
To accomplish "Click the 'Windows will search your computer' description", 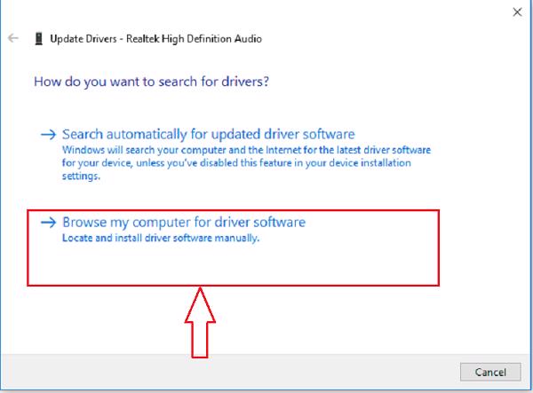I will click(x=246, y=163).
